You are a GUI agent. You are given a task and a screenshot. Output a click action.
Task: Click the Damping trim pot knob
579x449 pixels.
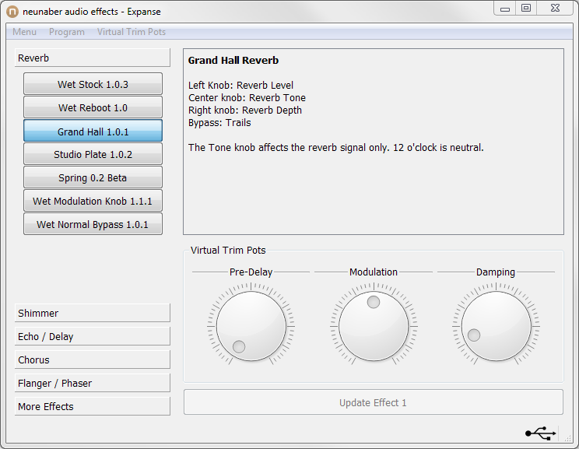click(x=497, y=326)
